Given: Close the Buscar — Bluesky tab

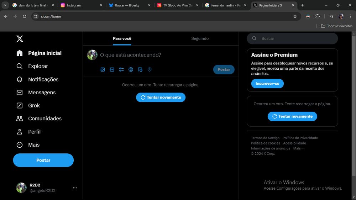Looking at the screenshot, I should 149,5.
